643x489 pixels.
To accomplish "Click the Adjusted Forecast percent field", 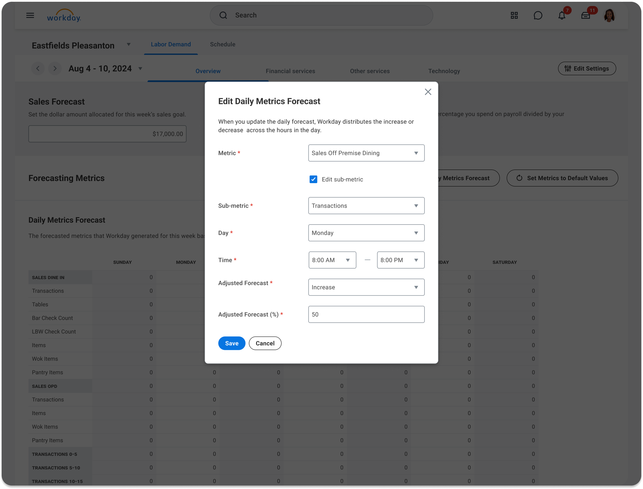I will tap(366, 314).
